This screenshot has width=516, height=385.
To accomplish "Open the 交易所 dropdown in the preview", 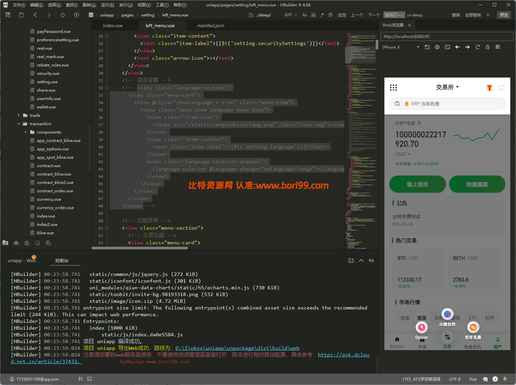I will pos(447,87).
